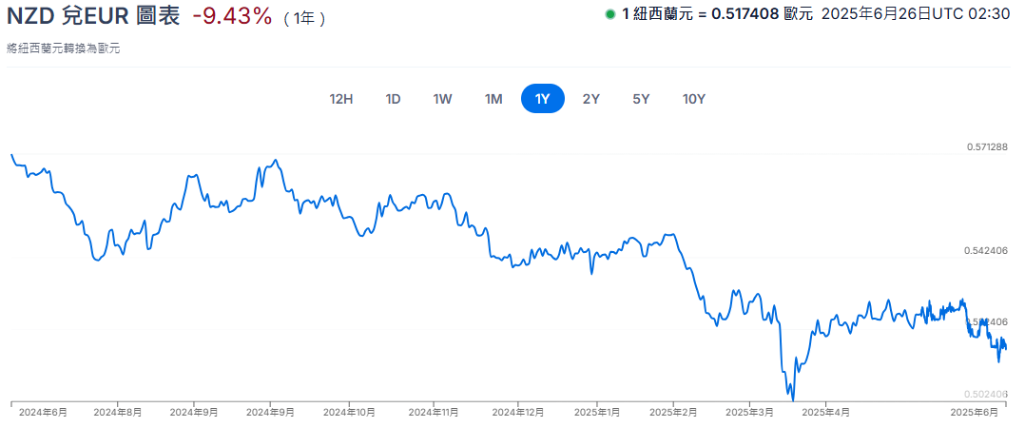Select the 1D time range tab
Image resolution: width=1025 pixels, height=427 pixels.
coord(393,100)
